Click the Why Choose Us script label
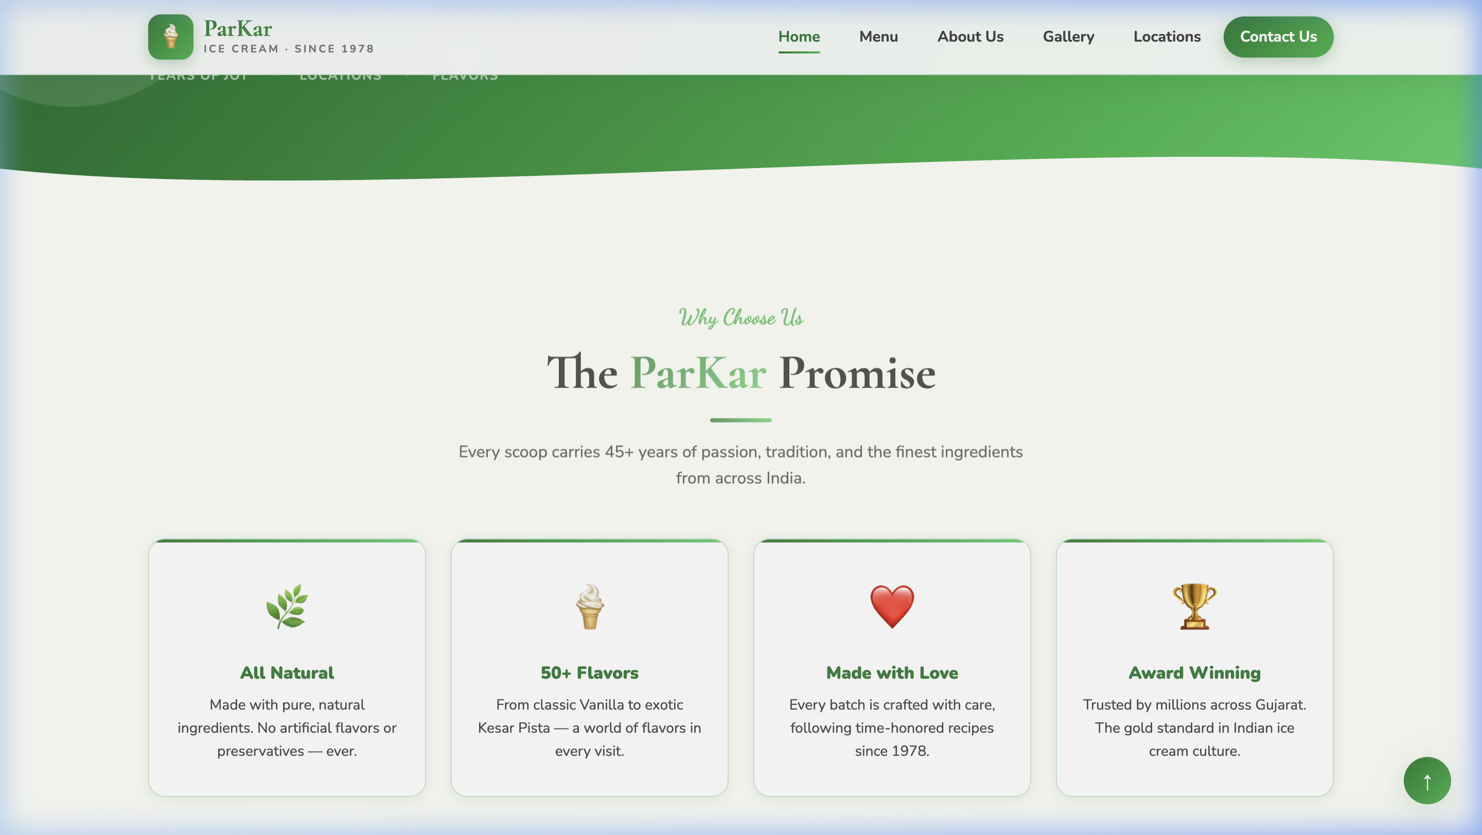This screenshot has height=835, width=1482. 741,317
